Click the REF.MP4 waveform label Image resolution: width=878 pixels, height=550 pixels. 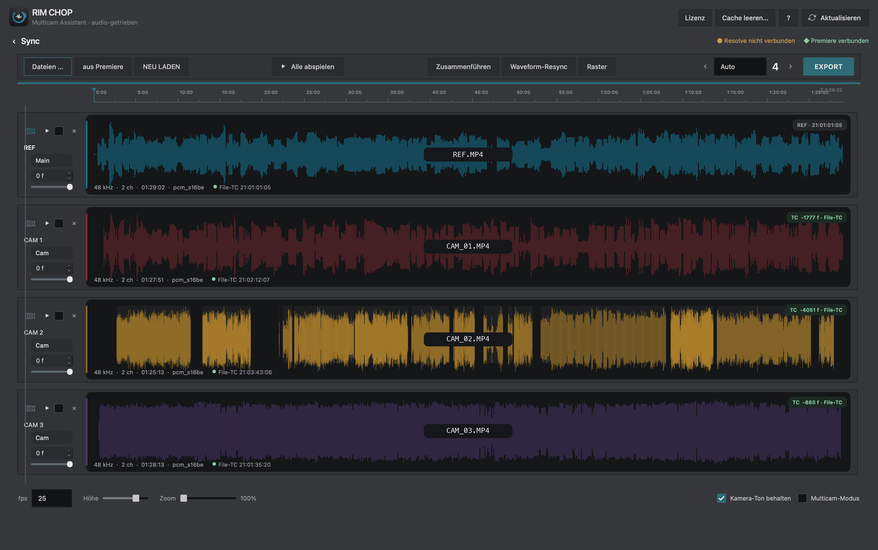point(468,155)
